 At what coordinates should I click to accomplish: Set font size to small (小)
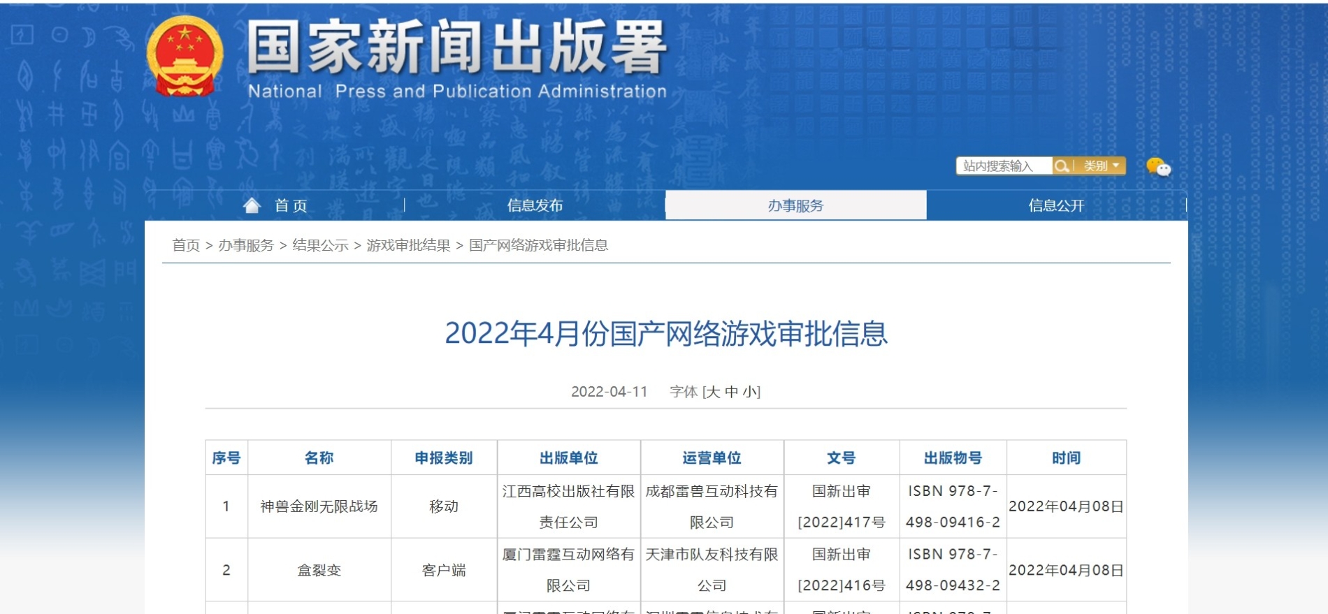pos(749,392)
